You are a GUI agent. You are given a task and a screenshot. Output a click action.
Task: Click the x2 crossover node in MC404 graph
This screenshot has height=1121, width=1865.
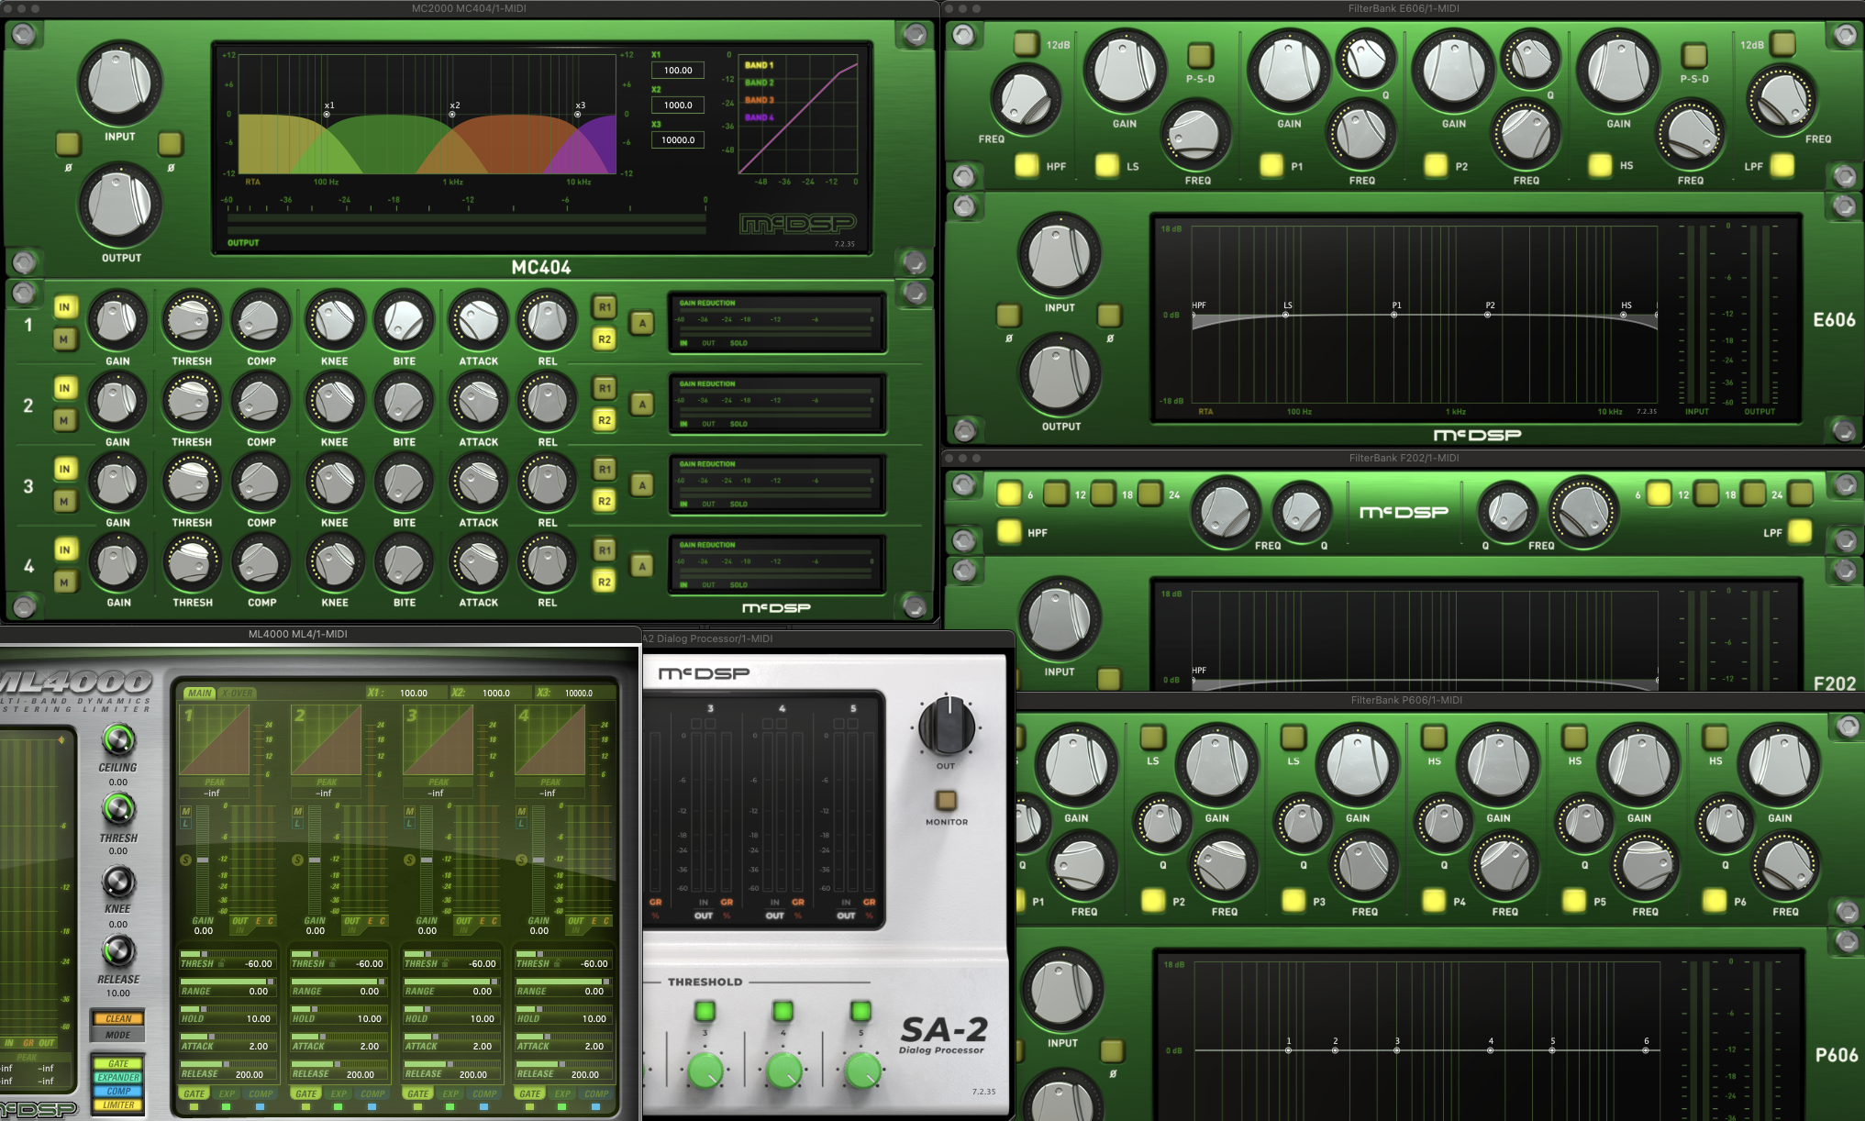tap(453, 115)
